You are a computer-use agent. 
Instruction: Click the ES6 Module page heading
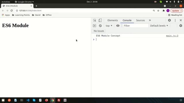coord(15,25)
